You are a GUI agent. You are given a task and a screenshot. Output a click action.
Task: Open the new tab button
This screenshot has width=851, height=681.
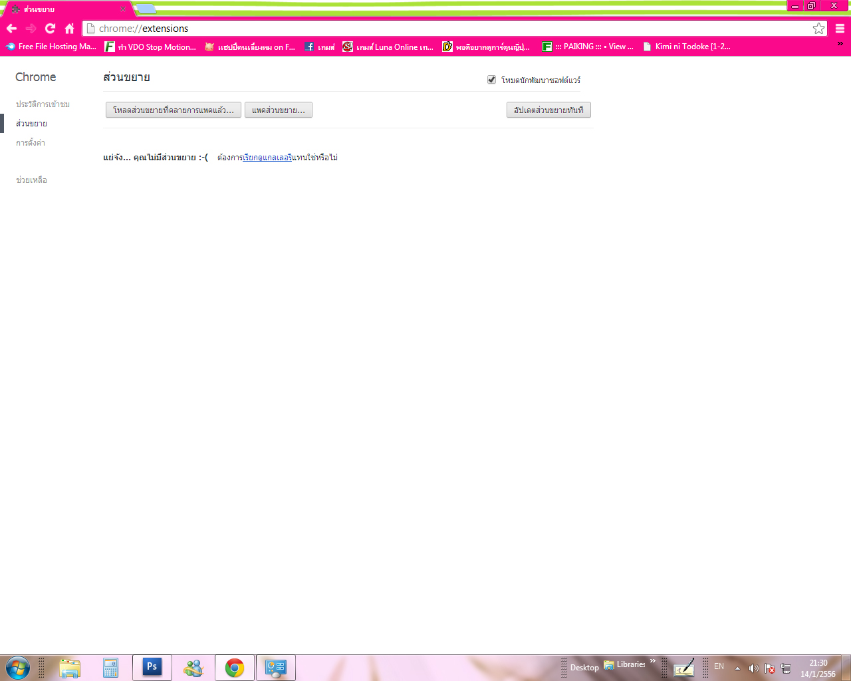click(146, 9)
